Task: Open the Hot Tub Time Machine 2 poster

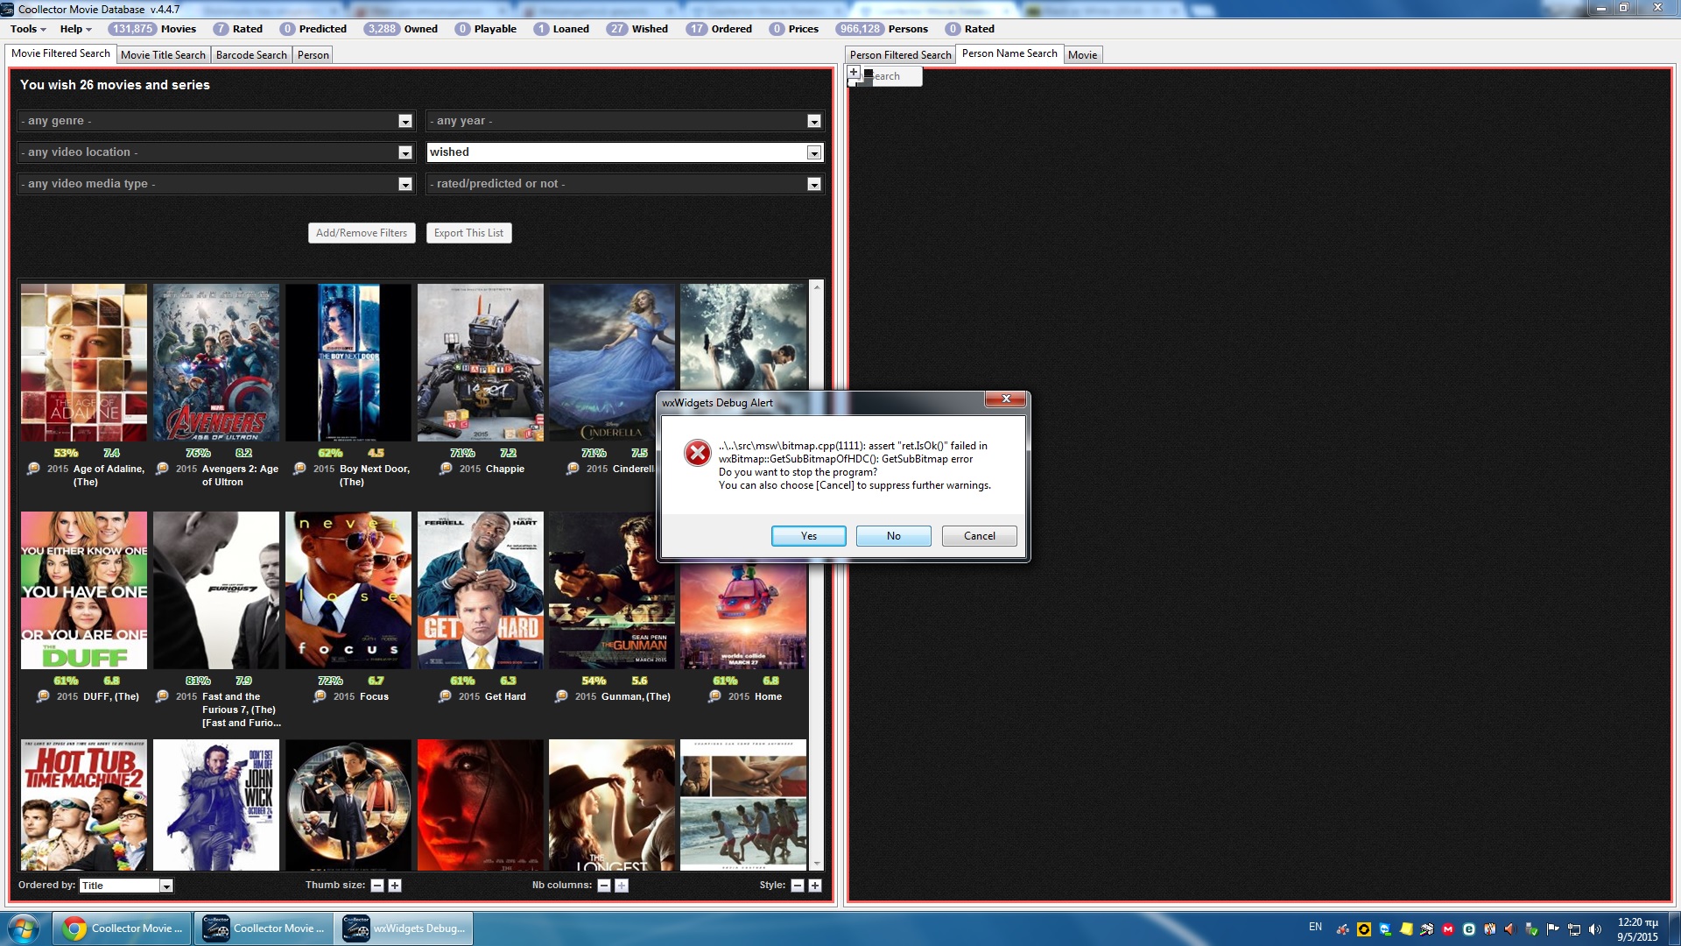Action: pyautogui.click(x=84, y=805)
